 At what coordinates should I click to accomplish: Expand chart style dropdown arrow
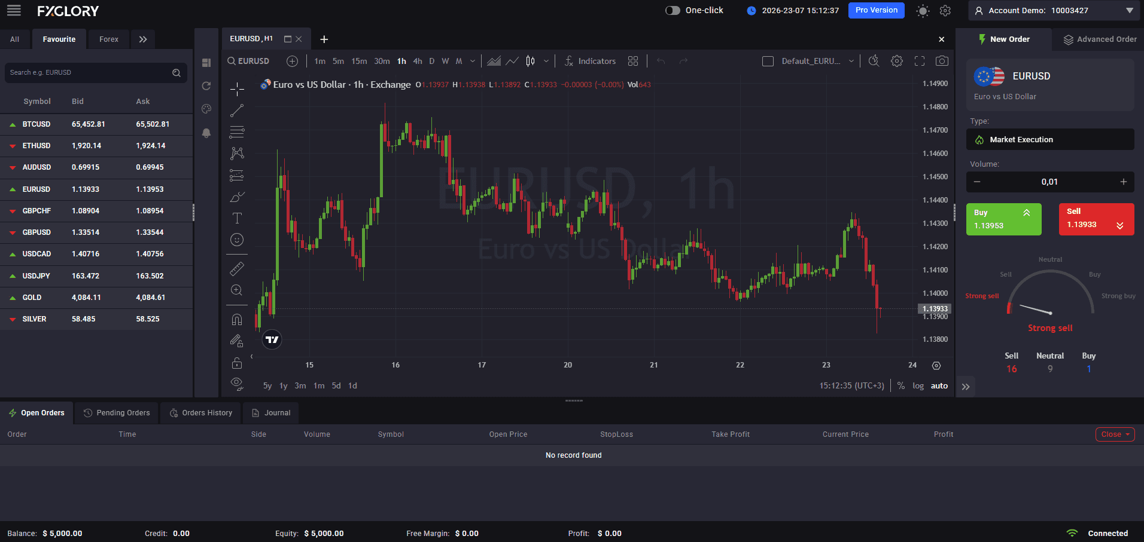546,61
